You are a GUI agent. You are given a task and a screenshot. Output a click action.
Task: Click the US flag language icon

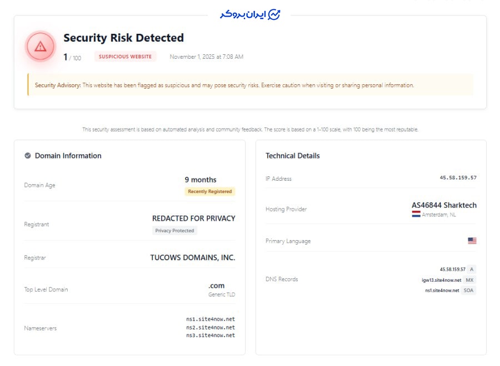pyautogui.click(x=472, y=241)
